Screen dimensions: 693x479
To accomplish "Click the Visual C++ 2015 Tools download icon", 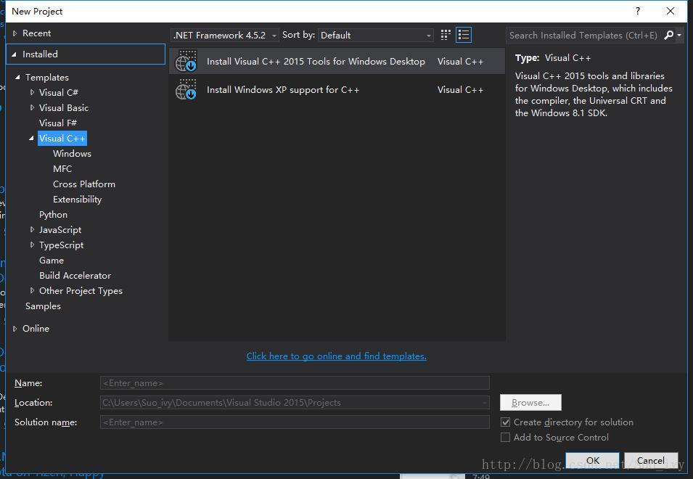I will (x=186, y=62).
